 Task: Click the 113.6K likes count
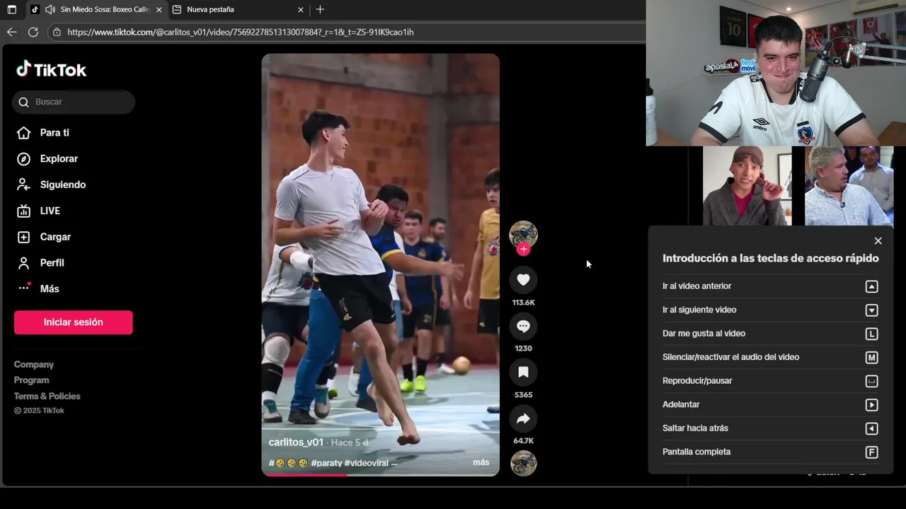click(523, 303)
